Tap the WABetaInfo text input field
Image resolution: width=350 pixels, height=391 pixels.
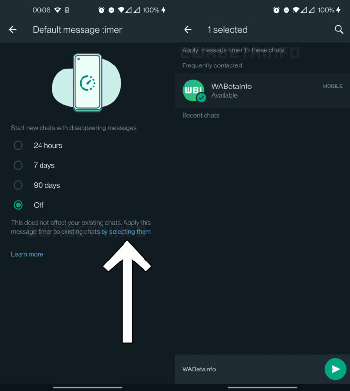coord(244,369)
